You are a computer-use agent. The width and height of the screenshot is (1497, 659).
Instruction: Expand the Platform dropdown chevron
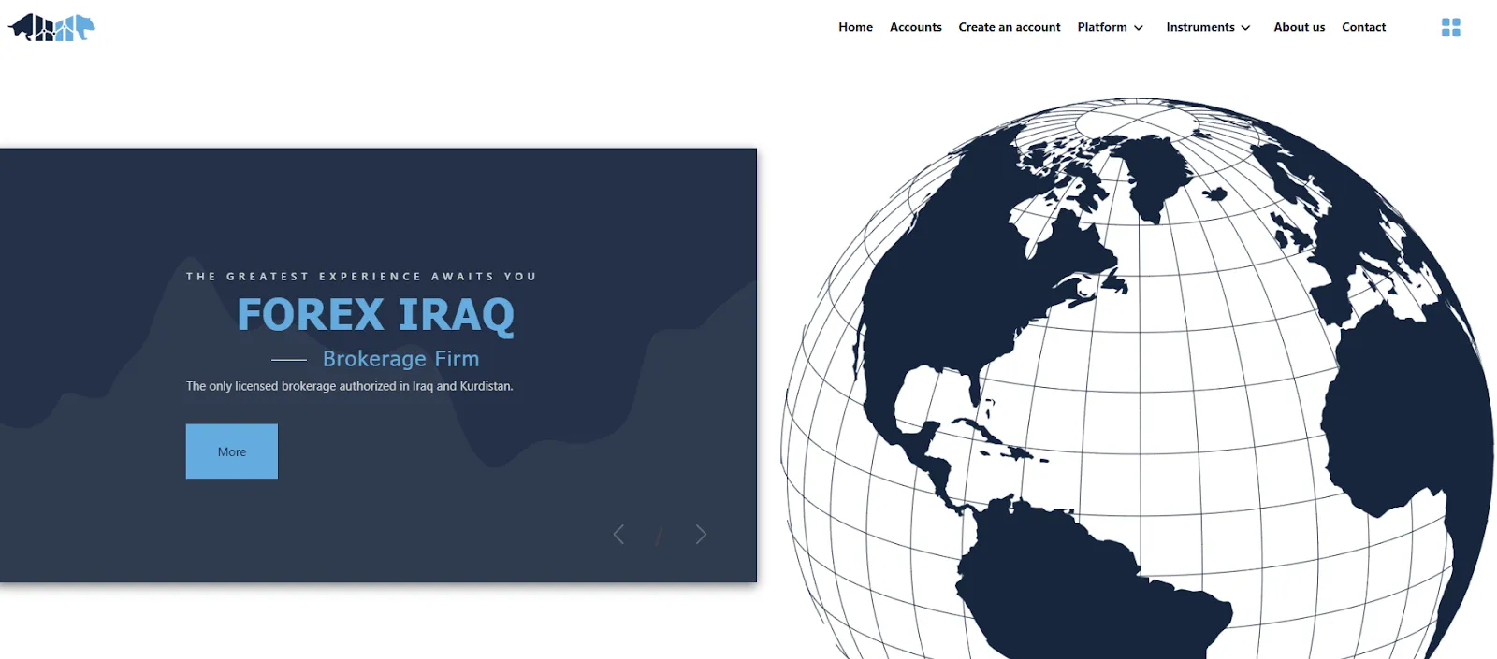pos(1139,28)
